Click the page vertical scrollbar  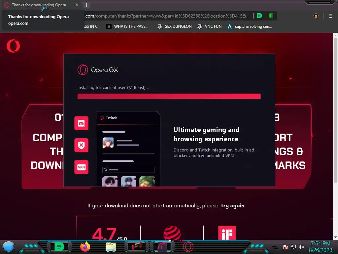335,109
